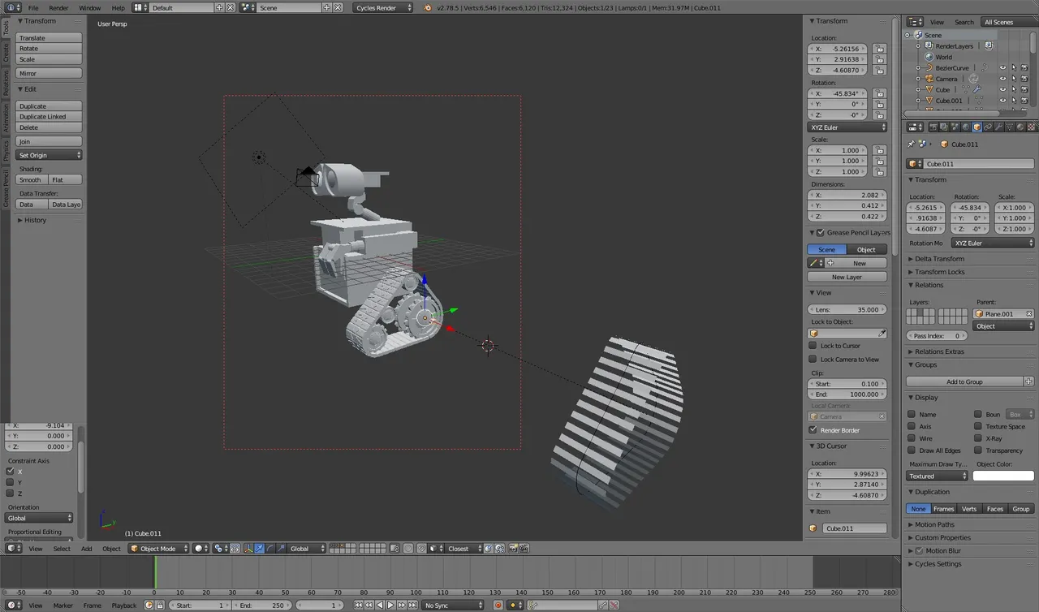Select the rotate manipulator arc icon
The height and width of the screenshot is (612, 1039).
coord(270,549)
